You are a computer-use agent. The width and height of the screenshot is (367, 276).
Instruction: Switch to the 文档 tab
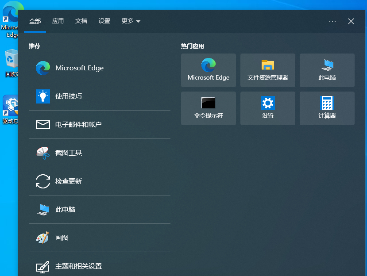pyautogui.click(x=81, y=21)
